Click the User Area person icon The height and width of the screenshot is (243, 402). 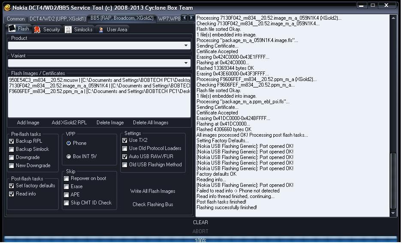click(x=101, y=30)
